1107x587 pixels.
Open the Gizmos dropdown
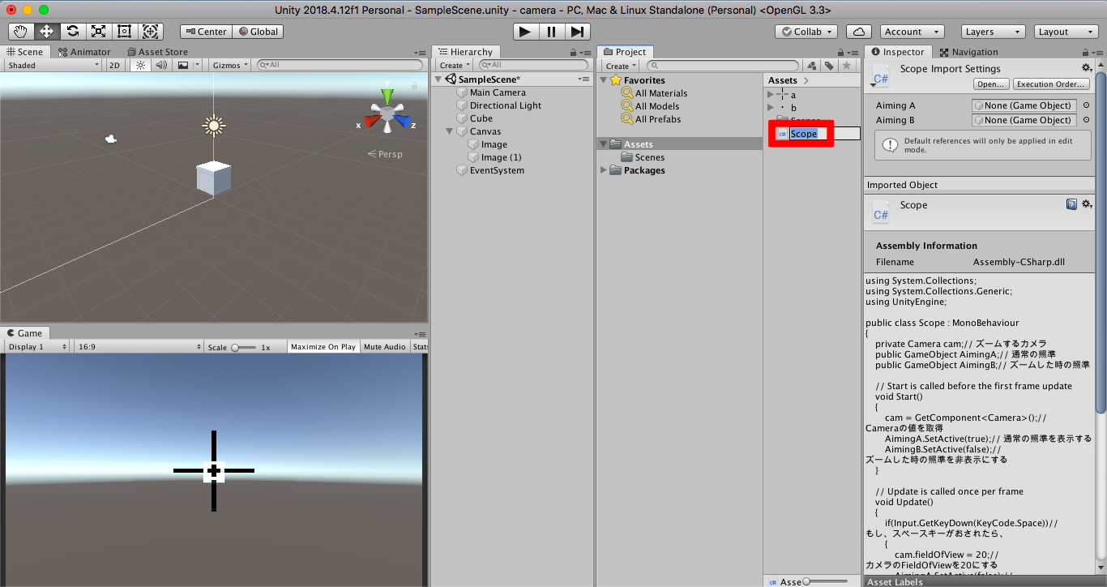pos(231,65)
